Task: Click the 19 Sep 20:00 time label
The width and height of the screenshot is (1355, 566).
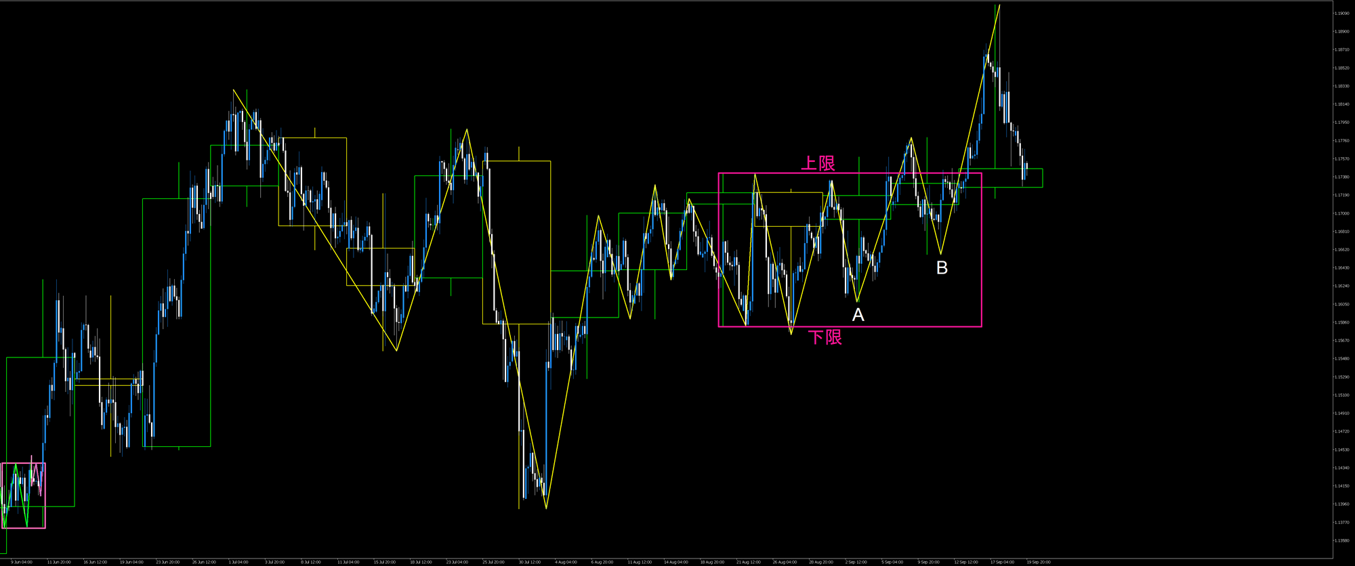Action: click(1038, 562)
